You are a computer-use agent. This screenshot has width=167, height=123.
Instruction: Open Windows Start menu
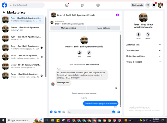(x=3, y=120)
